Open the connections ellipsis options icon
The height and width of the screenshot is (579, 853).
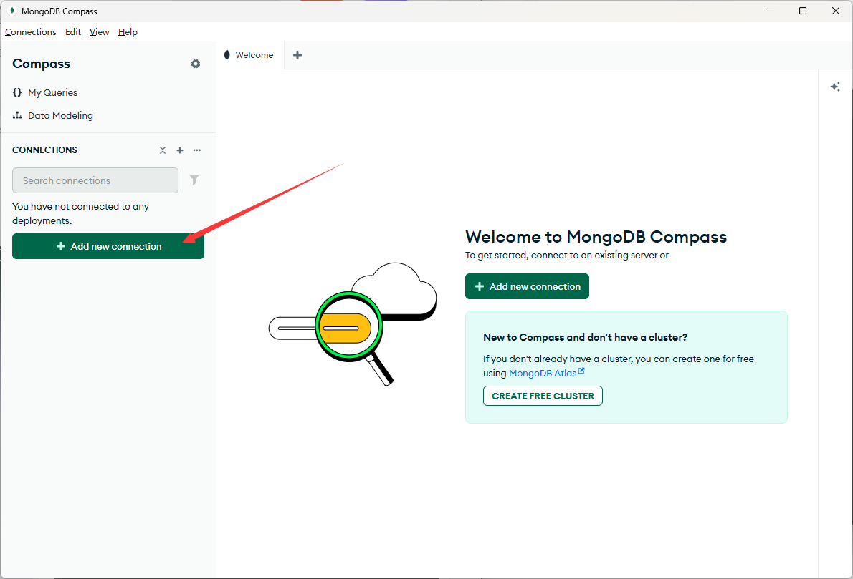[x=197, y=150]
